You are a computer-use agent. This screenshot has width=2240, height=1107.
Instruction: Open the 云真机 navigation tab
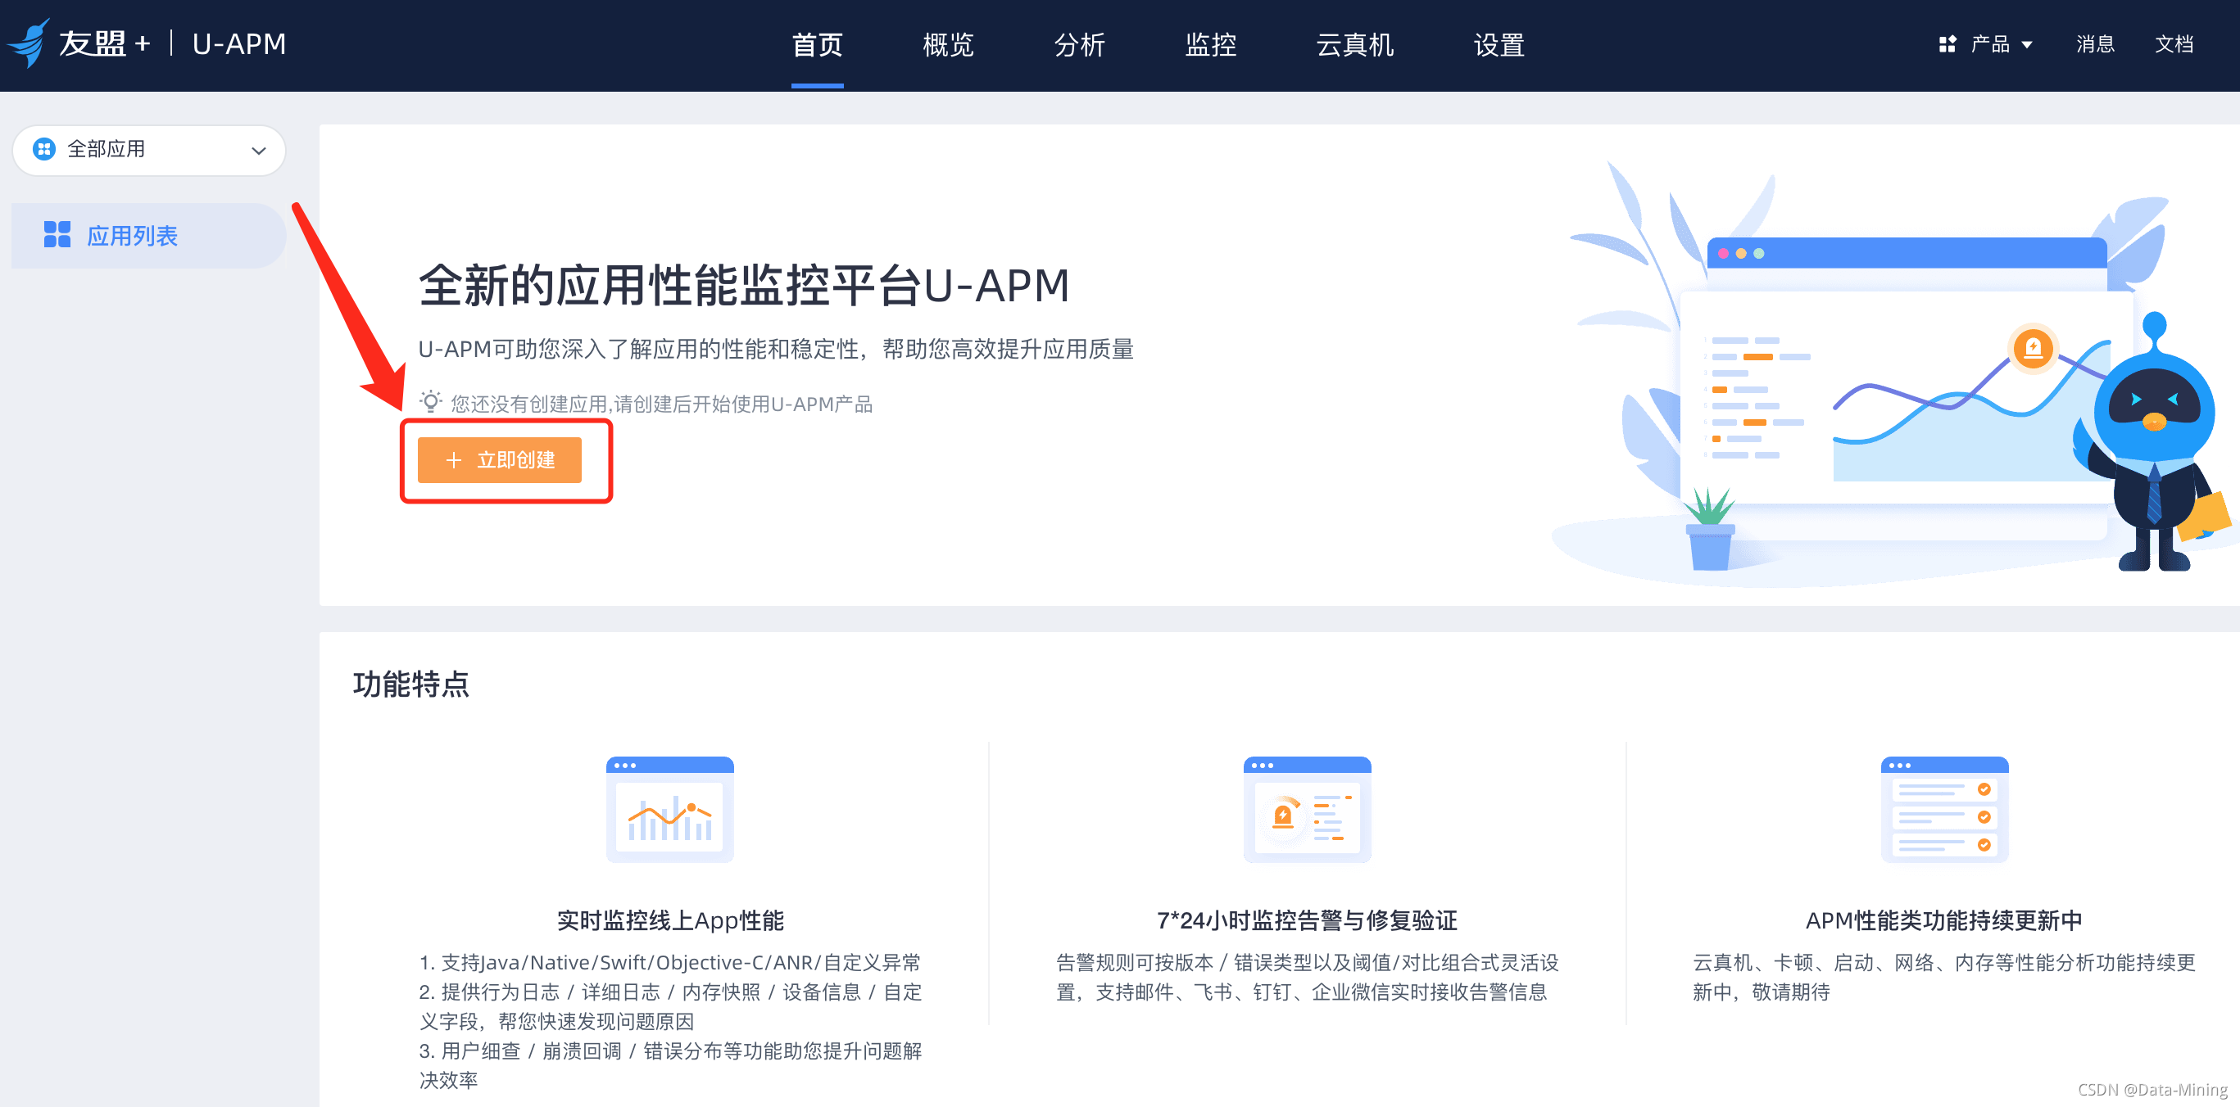[x=1354, y=44]
